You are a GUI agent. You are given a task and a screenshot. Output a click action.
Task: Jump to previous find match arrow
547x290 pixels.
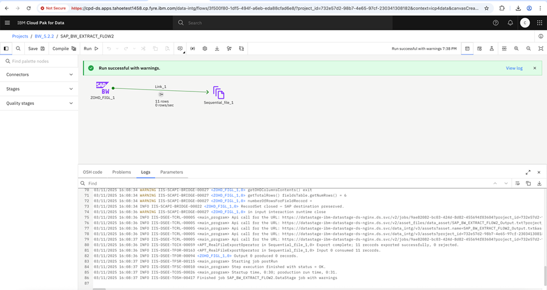[x=495, y=183]
